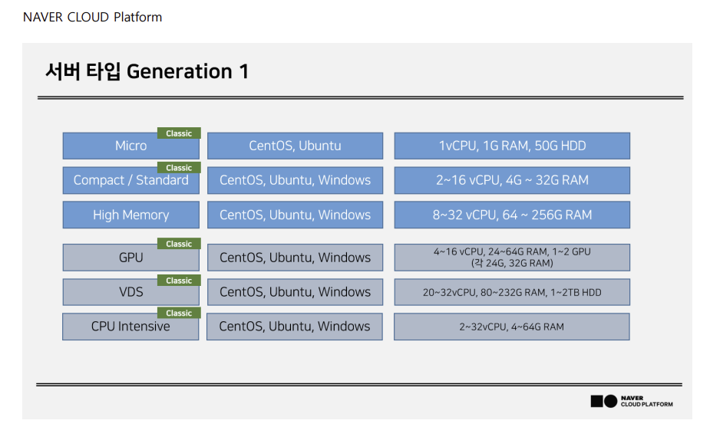
Task: Click the 1vCPU, 1G RAM, 50G HDD spec
Action: point(512,146)
